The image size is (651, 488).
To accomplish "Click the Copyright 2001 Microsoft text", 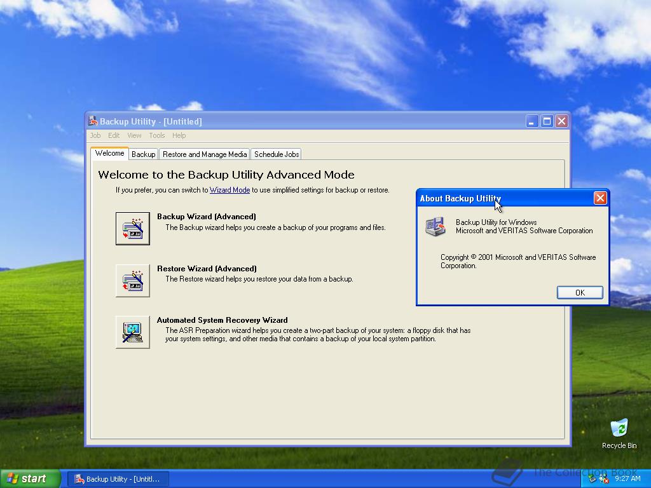I will point(518,261).
